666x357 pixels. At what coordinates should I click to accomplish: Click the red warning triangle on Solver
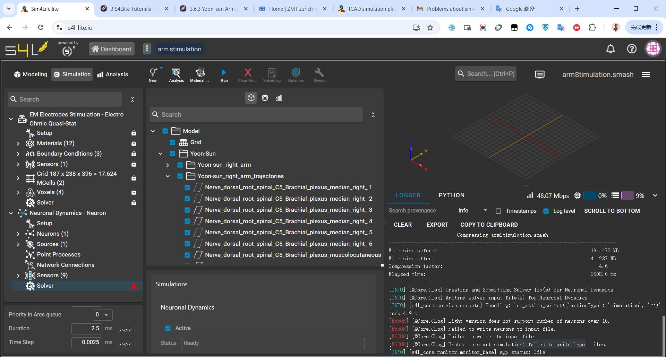click(x=134, y=286)
